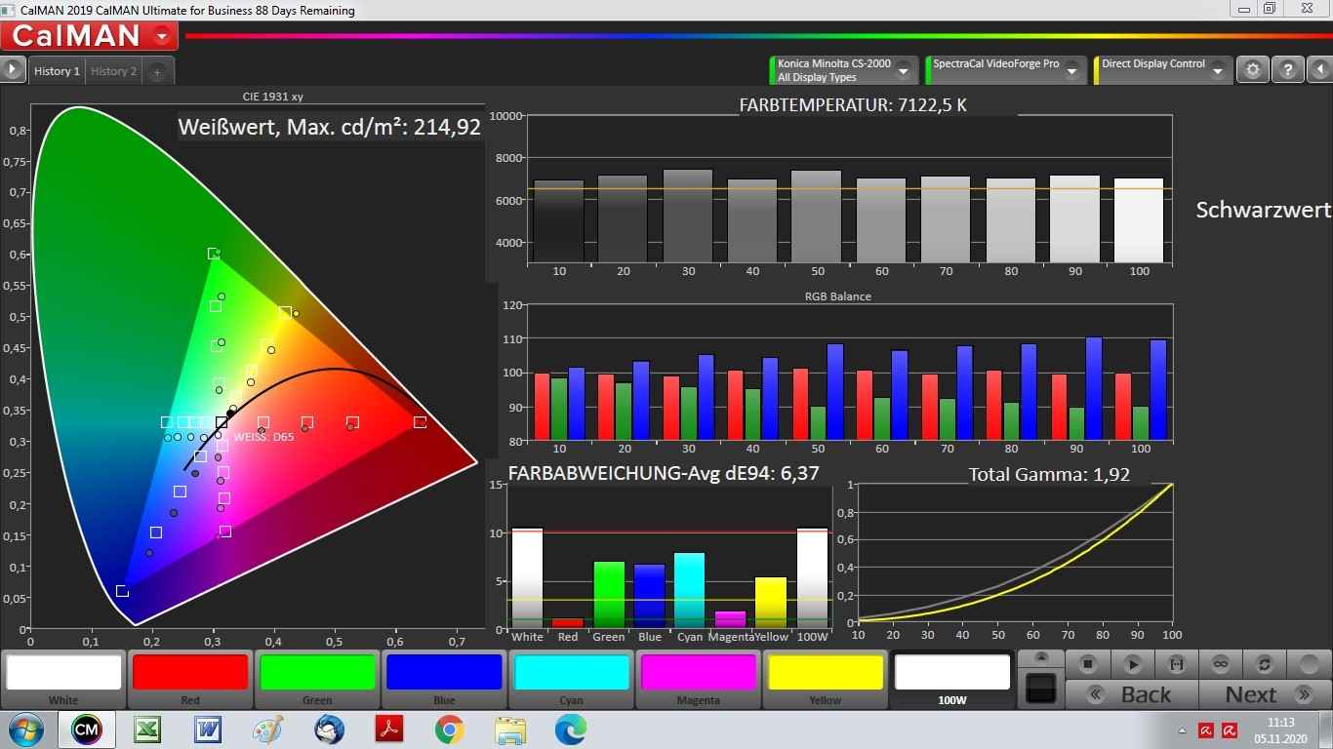
Task: Click the FARBABWEICHUNG-Avg dE94 6,37 heading
Action: [x=664, y=473]
